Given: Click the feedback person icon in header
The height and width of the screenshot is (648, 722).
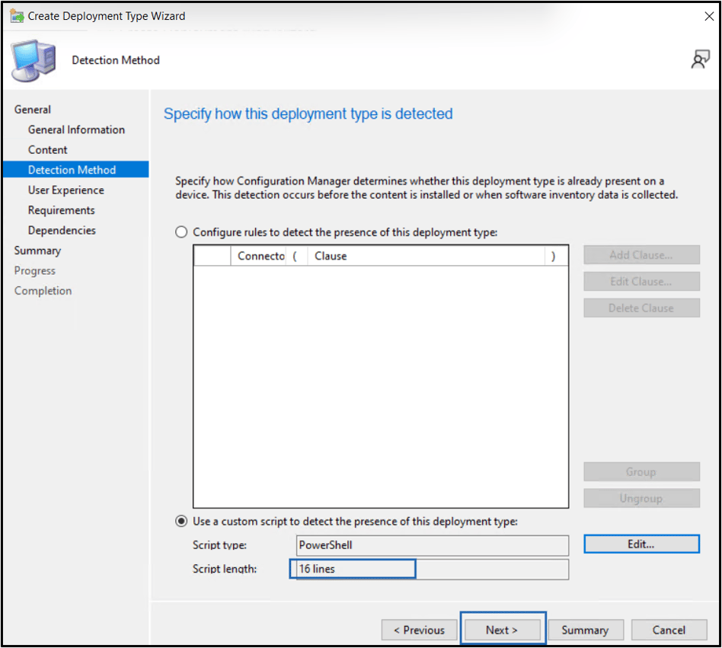Looking at the screenshot, I should (700, 59).
